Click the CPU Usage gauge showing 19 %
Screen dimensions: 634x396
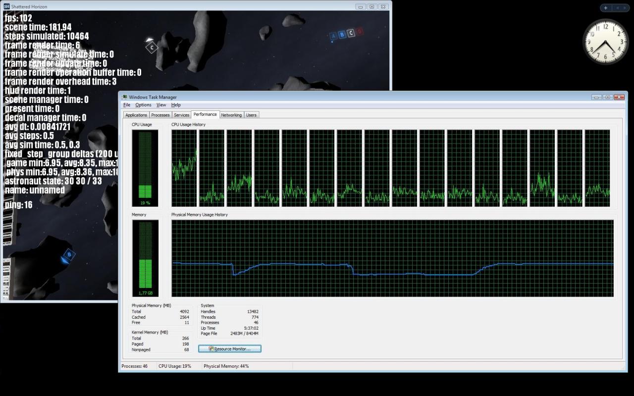[x=145, y=168]
